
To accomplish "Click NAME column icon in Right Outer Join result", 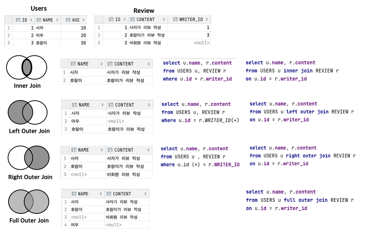I will pyautogui.click(x=74, y=150).
